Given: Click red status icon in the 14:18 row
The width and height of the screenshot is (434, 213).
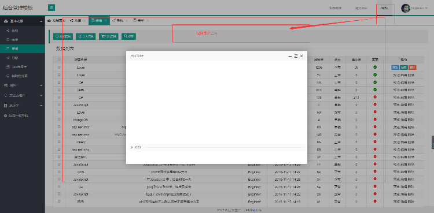Looking at the screenshot, I should point(375,201).
